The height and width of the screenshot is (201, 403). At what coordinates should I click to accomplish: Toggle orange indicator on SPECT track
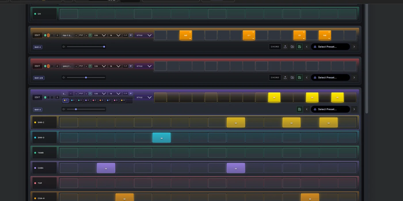[48, 66]
